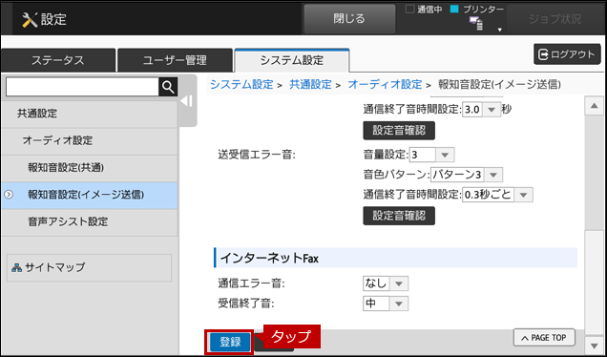Open the 0.3秒ごと time setting dropdown

pyautogui.click(x=497, y=195)
